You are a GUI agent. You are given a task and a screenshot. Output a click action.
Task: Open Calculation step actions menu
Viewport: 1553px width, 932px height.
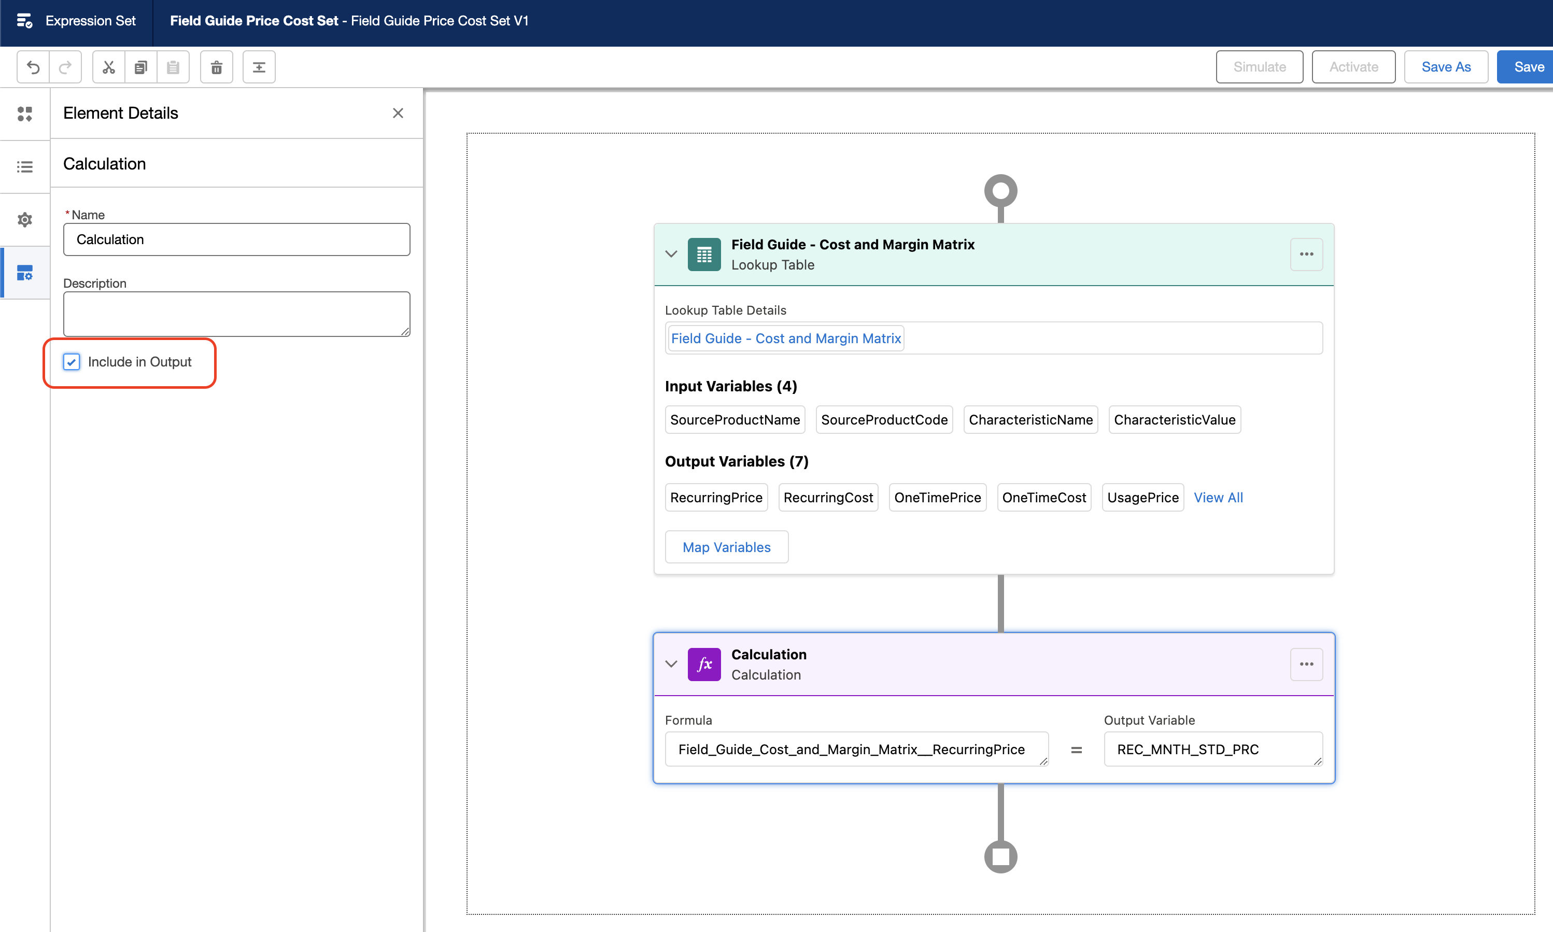coord(1306,664)
